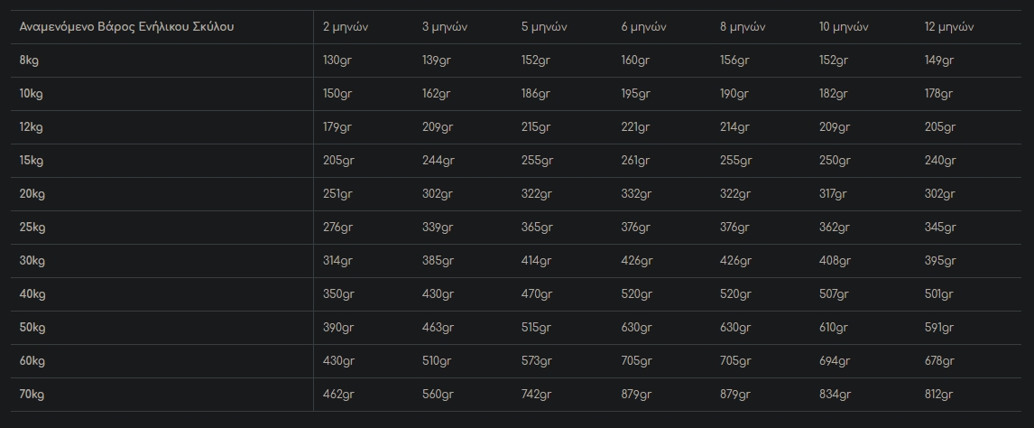Select the "12 μηνών" column header
Screen dimensions: 1034x428
tap(949, 27)
